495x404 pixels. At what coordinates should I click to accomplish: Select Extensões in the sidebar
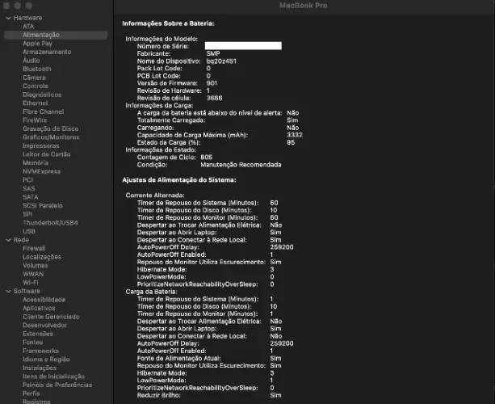point(38,334)
